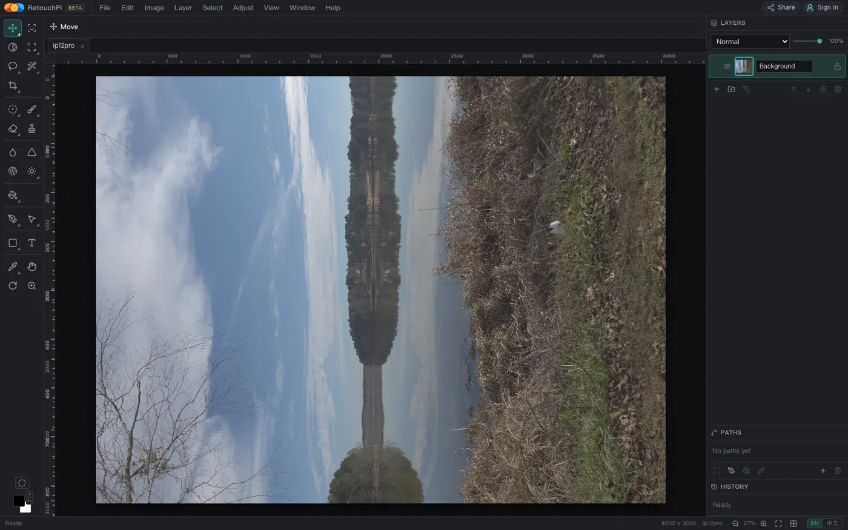Screen dimensions: 848x530
Task: Select the Brush tool
Action: coord(32,110)
